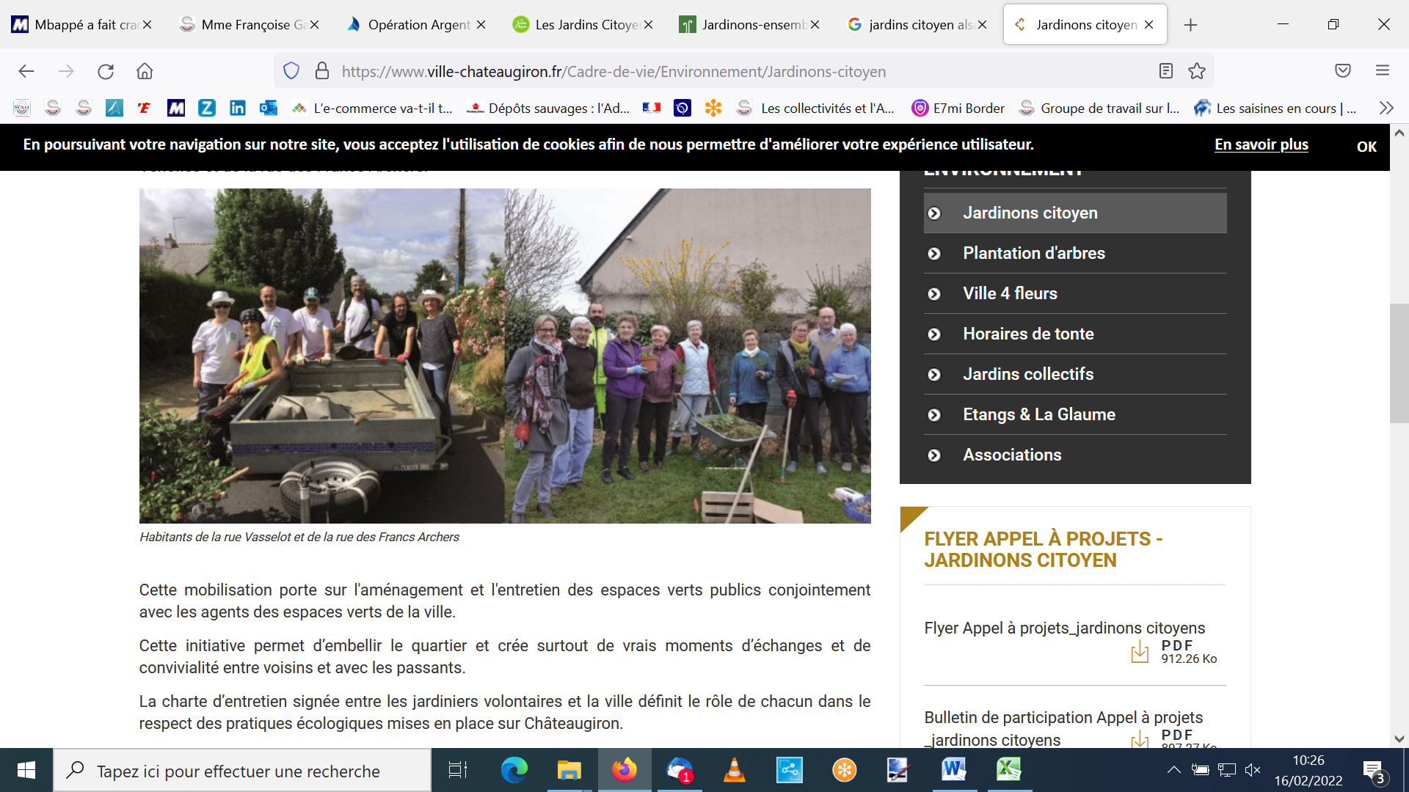Download the Flyer Appel à projets PDF icon
The image size is (1409, 792).
pos(1140,651)
